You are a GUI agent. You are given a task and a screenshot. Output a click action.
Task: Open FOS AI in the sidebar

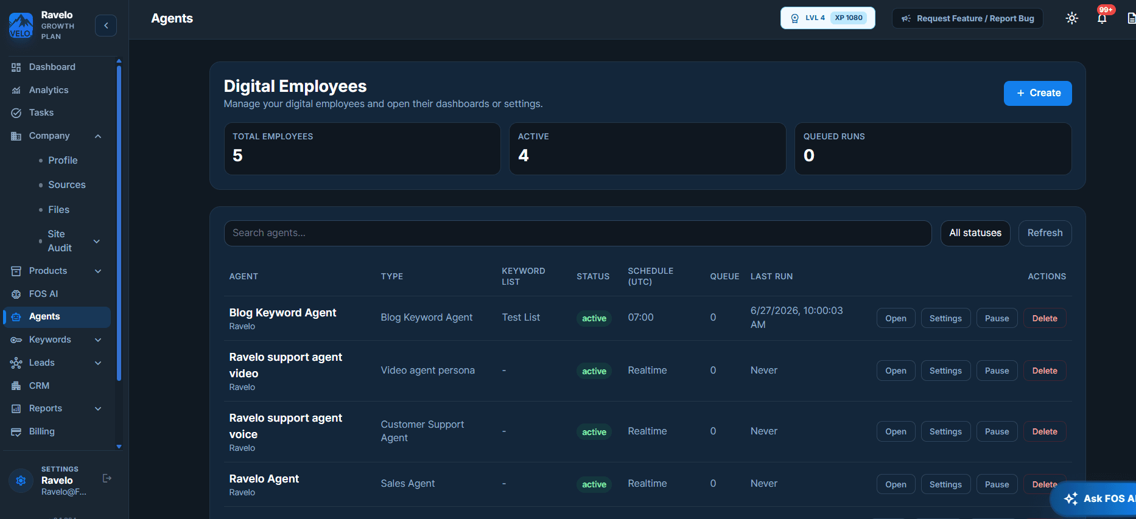[43, 294]
